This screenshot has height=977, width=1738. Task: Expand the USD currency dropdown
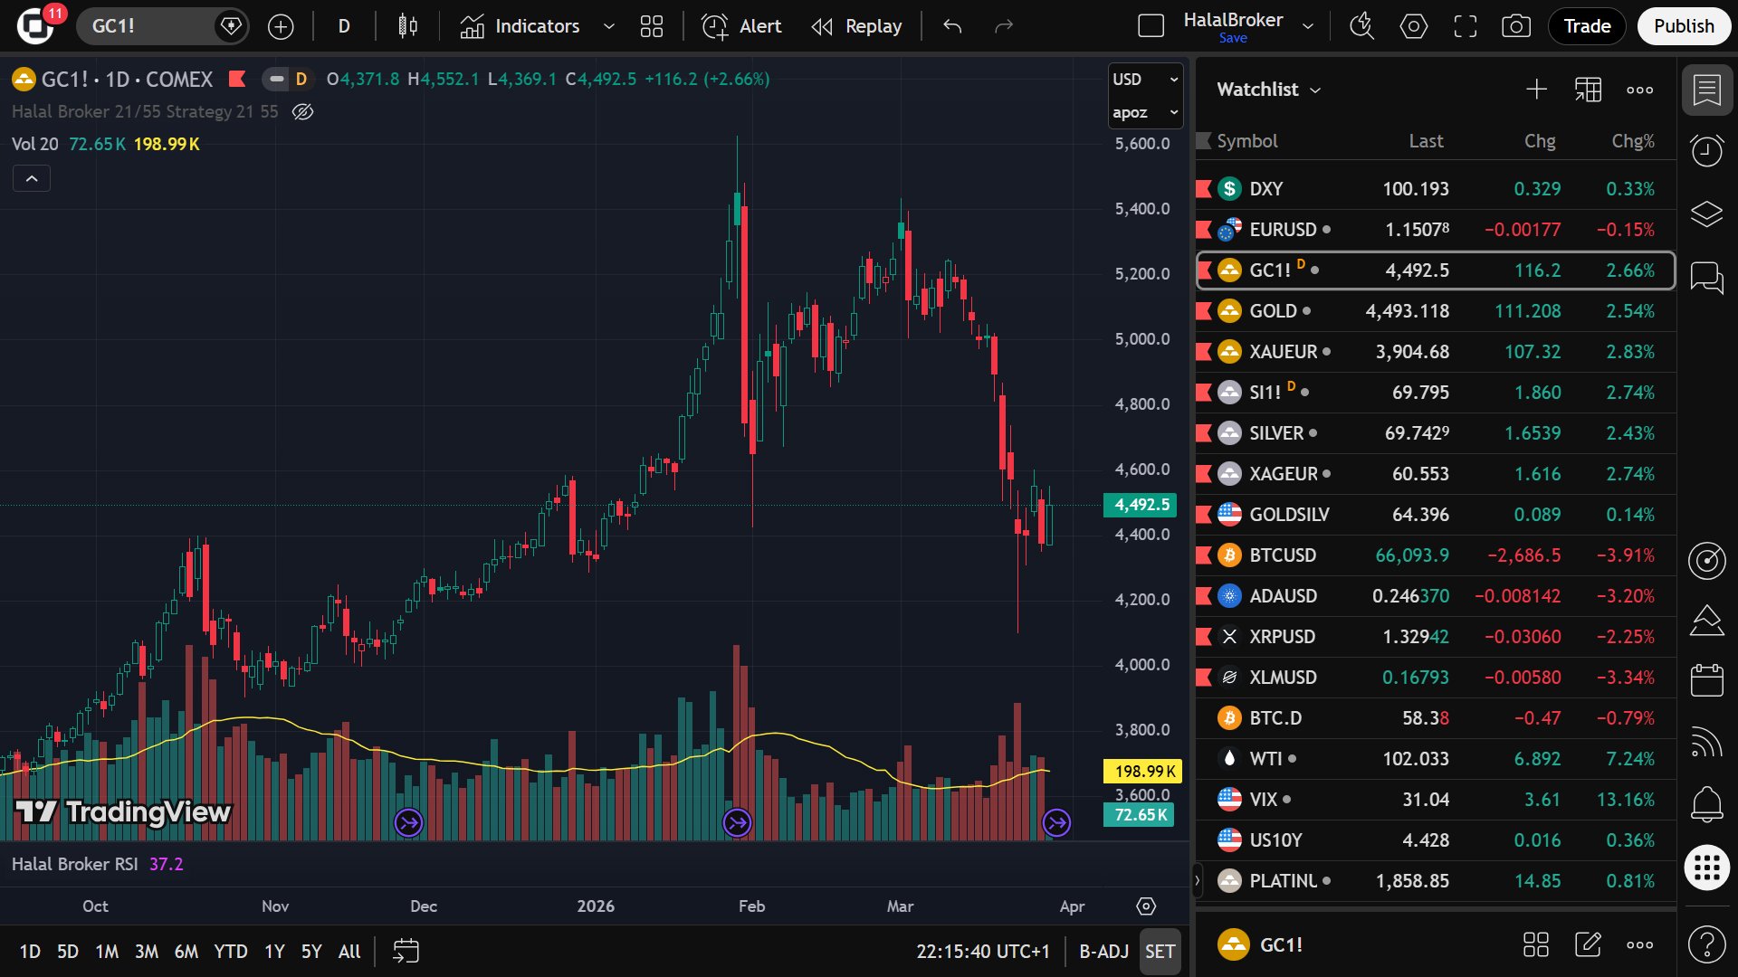(1145, 80)
